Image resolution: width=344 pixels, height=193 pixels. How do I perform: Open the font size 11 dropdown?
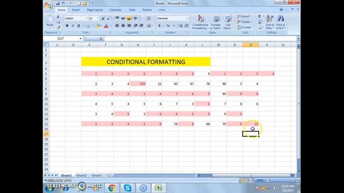(98, 18)
